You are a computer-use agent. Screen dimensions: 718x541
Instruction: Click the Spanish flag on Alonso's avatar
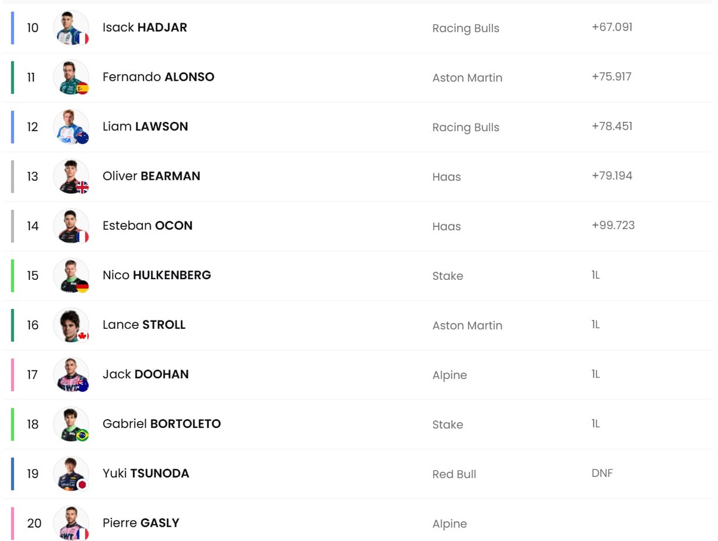coord(83,88)
